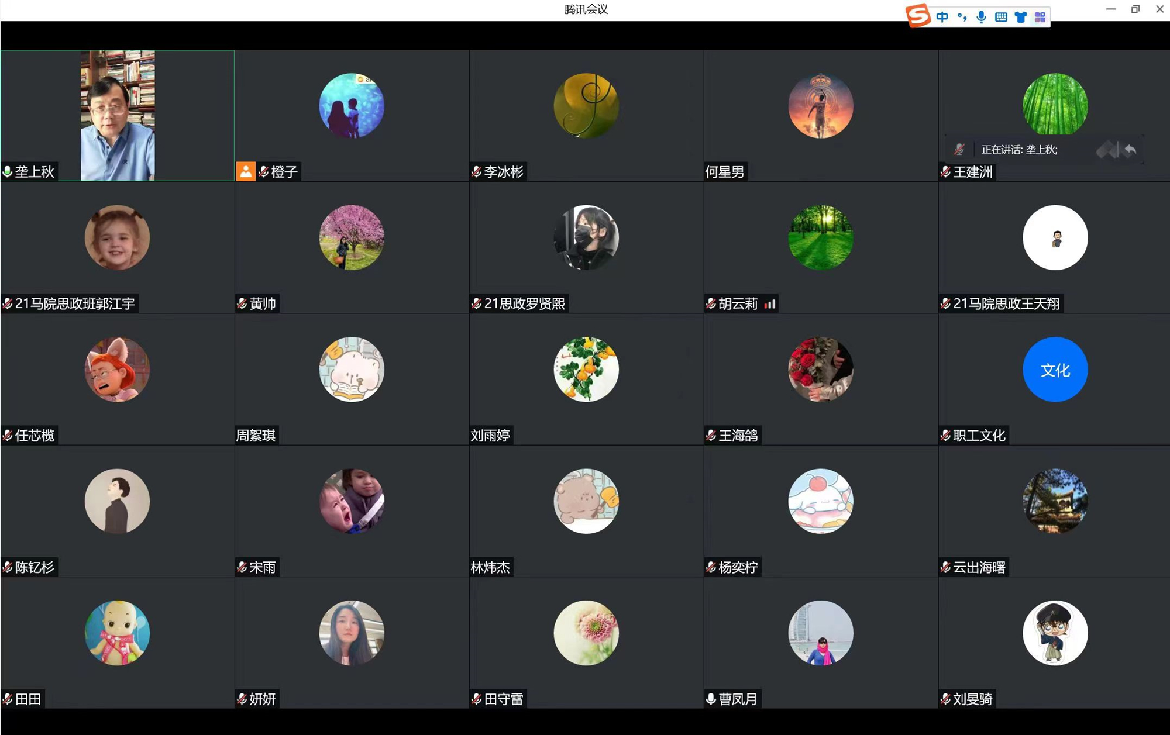Select 胡云莉's green forest avatar
The image size is (1170, 735).
821,237
